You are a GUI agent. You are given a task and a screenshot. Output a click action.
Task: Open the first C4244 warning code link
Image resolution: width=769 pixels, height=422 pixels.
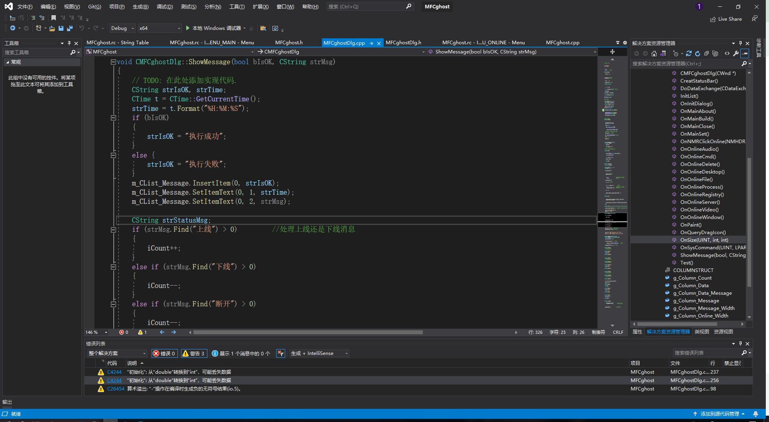(x=114, y=372)
